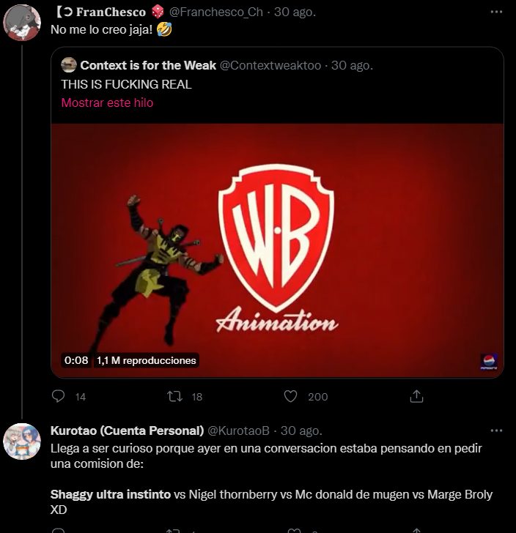Open the "30 ago." timestamp of FranChesco's tweet

click(x=295, y=12)
